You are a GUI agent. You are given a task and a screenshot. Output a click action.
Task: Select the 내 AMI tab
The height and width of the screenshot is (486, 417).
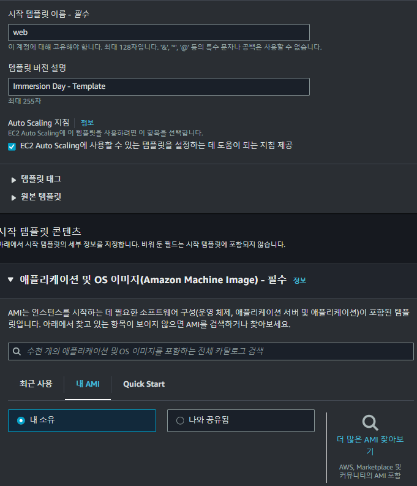point(88,384)
